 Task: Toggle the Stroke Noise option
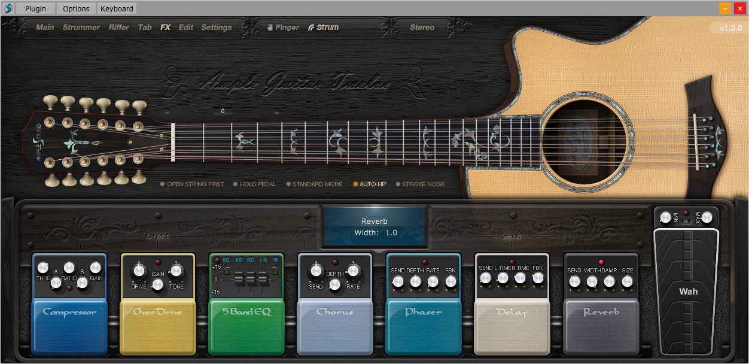point(420,184)
